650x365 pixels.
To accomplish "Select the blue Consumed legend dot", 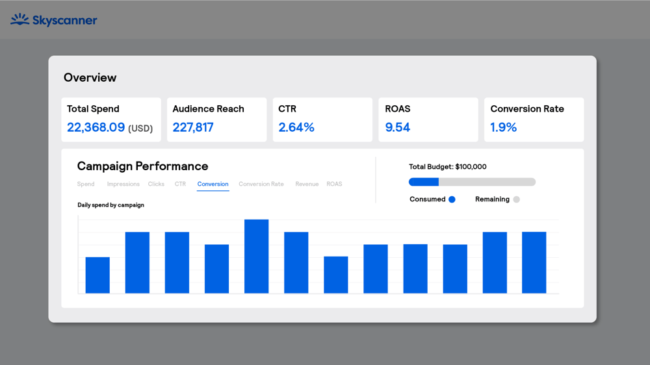I will pos(452,199).
